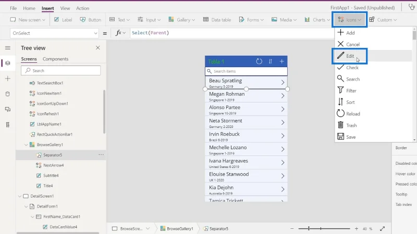
Task: Open the Home tab
Action: 29,8
